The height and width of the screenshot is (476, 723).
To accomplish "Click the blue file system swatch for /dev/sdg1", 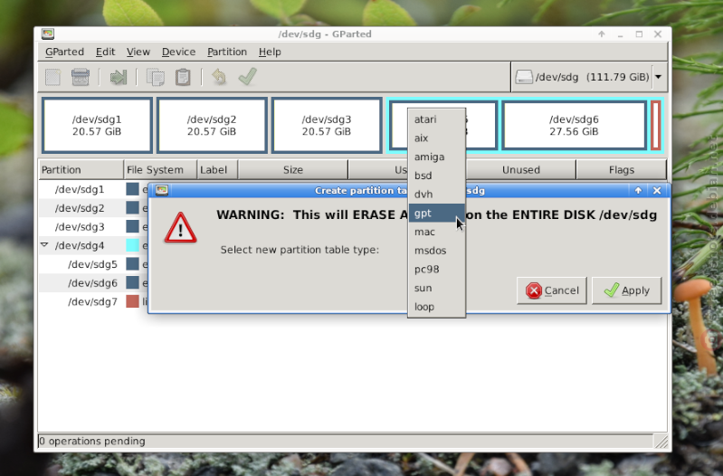I will pyautogui.click(x=133, y=189).
